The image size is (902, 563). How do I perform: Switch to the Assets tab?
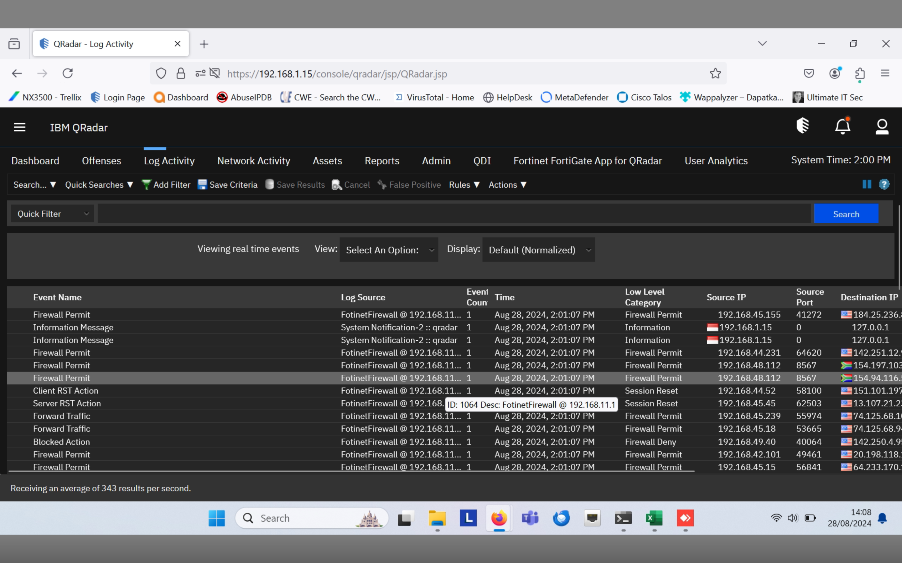(327, 161)
